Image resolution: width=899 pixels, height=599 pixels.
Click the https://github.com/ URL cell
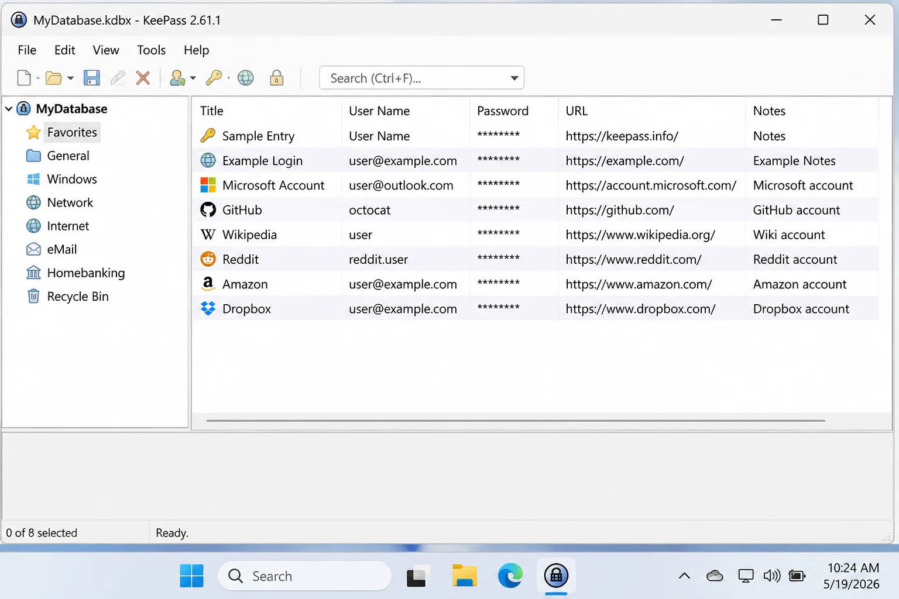[620, 210]
